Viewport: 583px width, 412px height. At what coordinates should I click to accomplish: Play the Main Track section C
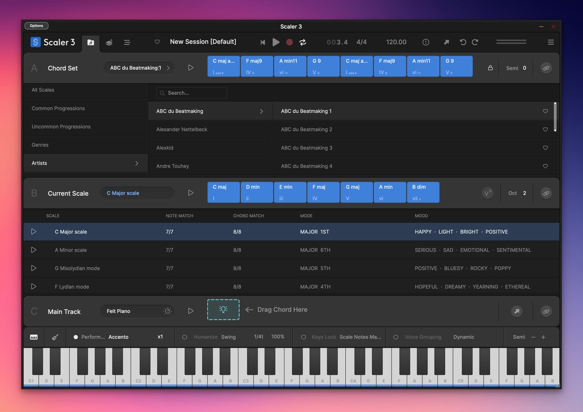[x=191, y=311]
